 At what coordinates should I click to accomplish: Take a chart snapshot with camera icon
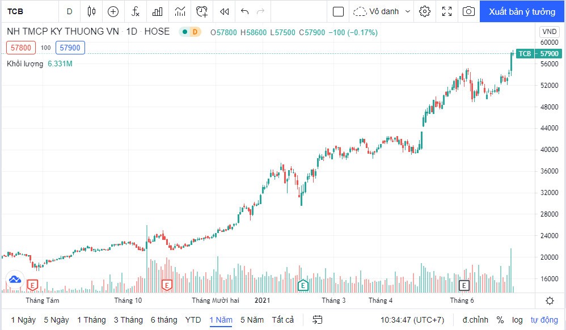(x=468, y=11)
